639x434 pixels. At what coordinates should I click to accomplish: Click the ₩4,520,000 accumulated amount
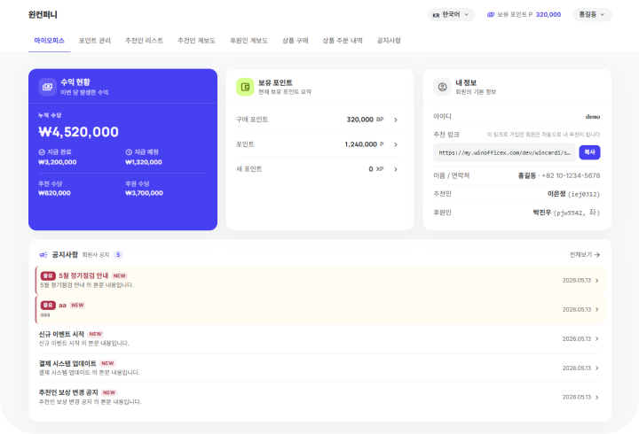click(79, 132)
